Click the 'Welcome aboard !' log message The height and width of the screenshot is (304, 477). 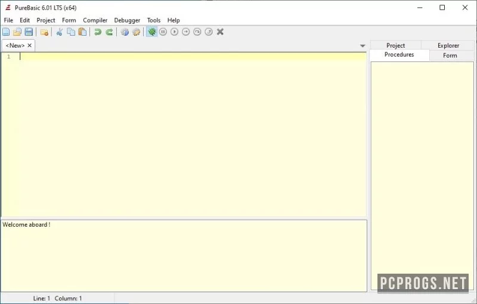pos(26,225)
